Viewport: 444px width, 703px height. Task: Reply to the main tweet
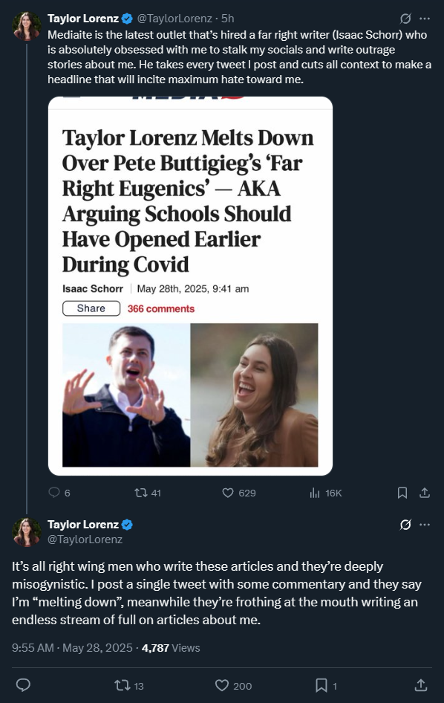coord(23,685)
